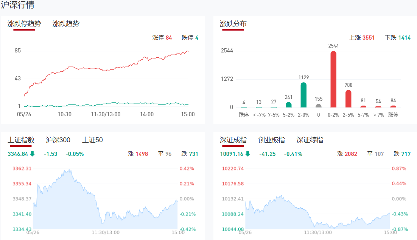Click the 涨停 84 count label

(x=162, y=38)
